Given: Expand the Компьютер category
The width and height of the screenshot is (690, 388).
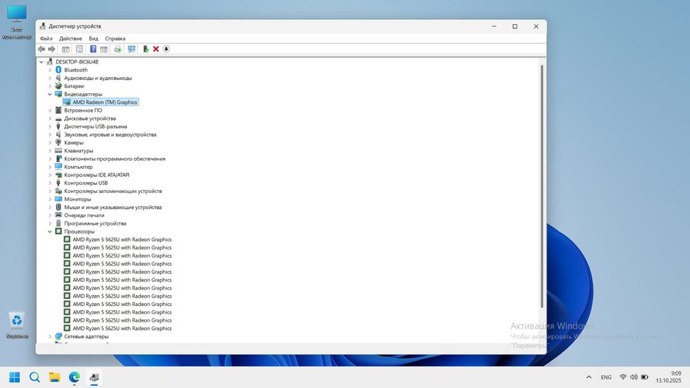Looking at the screenshot, I should 50,167.
